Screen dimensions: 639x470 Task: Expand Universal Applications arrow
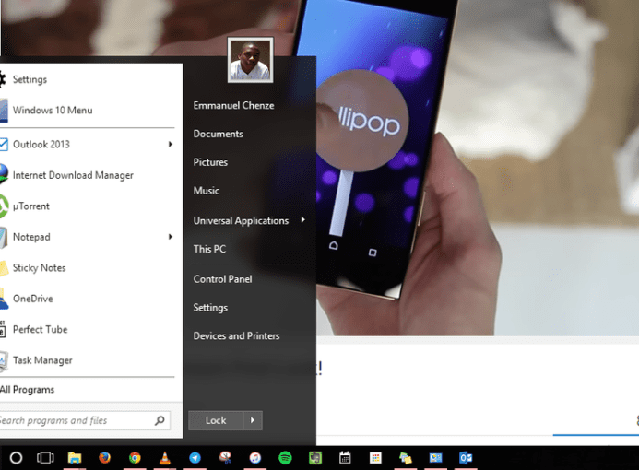coord(302,220)
